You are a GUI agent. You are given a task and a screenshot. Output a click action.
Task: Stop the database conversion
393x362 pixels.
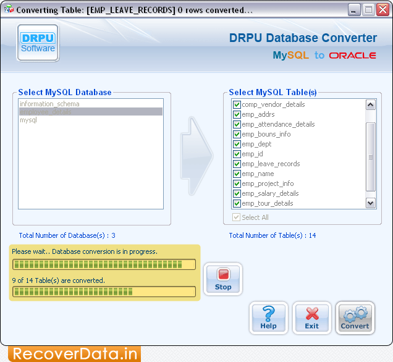tap(223, 279)
